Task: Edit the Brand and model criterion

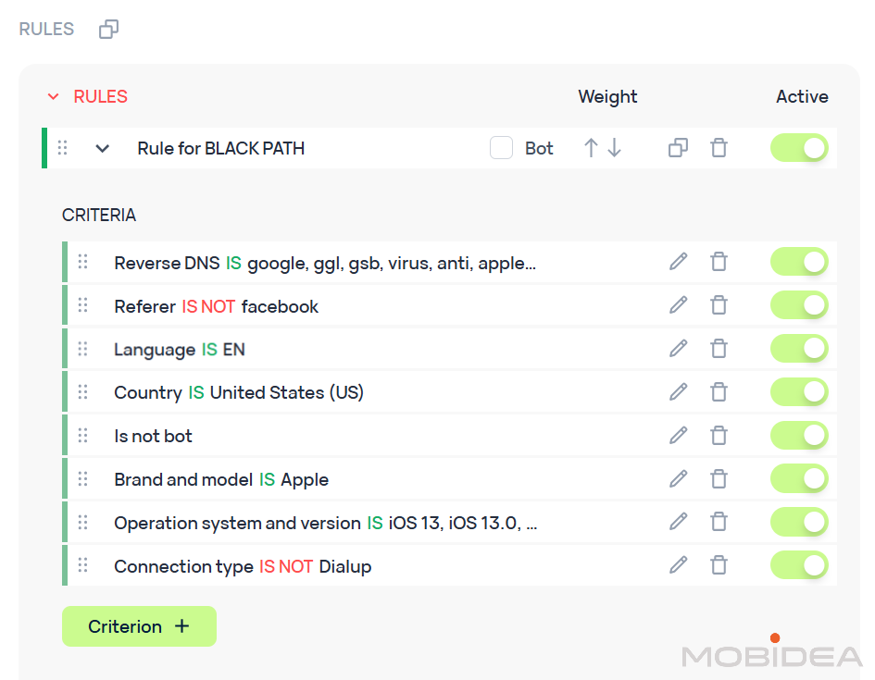Action: 679,479
